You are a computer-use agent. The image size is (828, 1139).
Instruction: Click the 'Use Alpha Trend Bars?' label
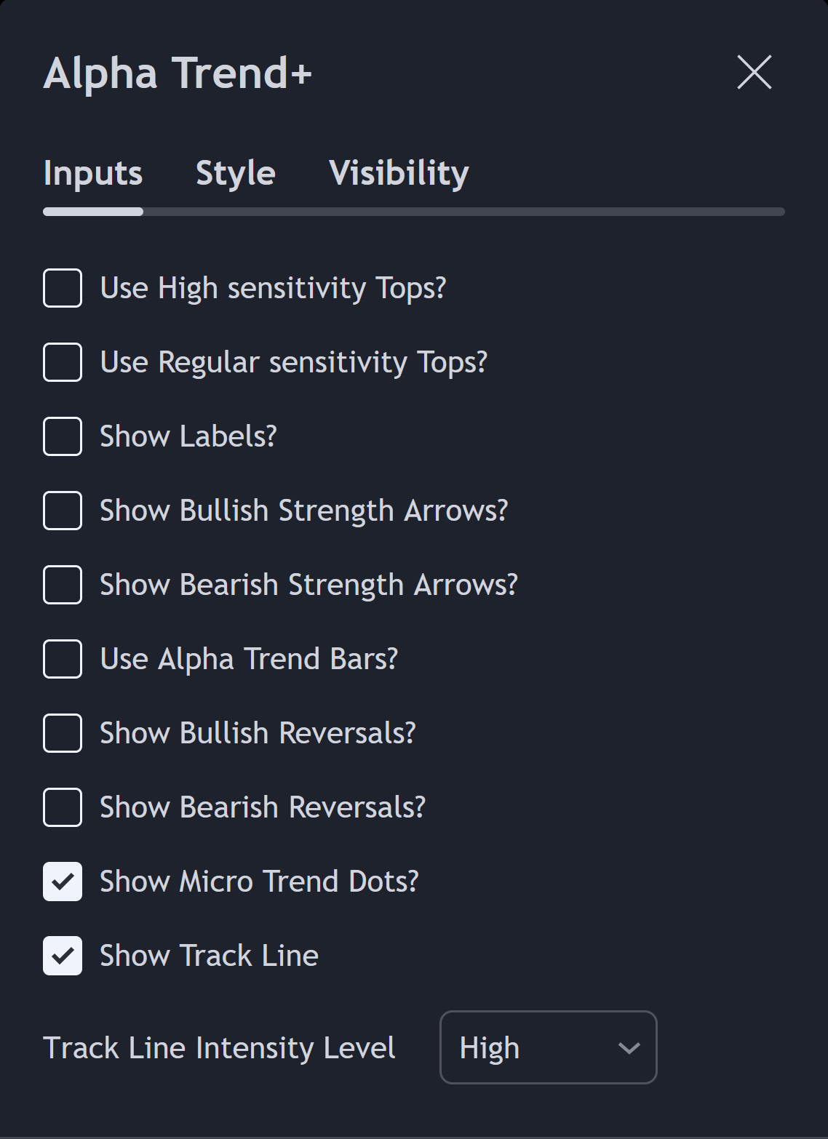point(249,659)
